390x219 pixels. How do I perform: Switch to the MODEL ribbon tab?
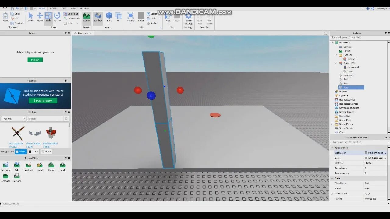coord(53,8)
